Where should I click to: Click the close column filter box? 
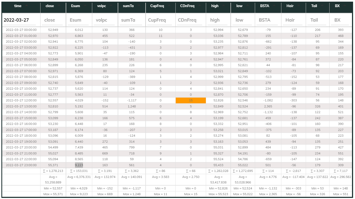point(53,20)
